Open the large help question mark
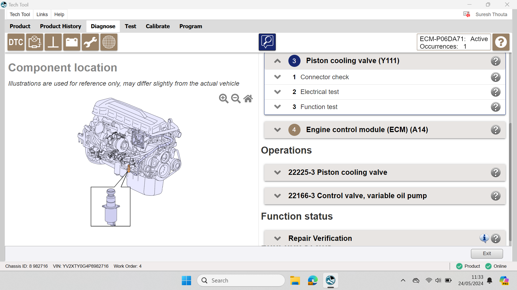The image size is (517, 290). click(x=501, y=42)
